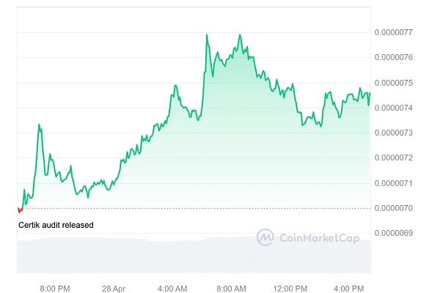Screen dimensions: 440x293
Task: Select the "Certik audit released" annotation label
Action: click(56, 225)
